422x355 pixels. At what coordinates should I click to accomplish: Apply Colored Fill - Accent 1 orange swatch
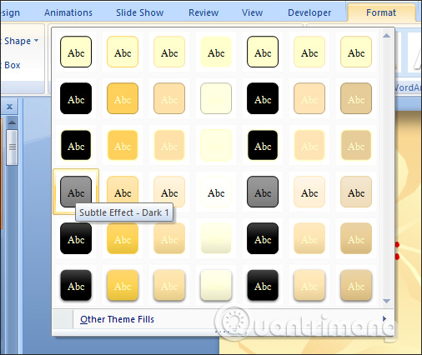(123, 98)
